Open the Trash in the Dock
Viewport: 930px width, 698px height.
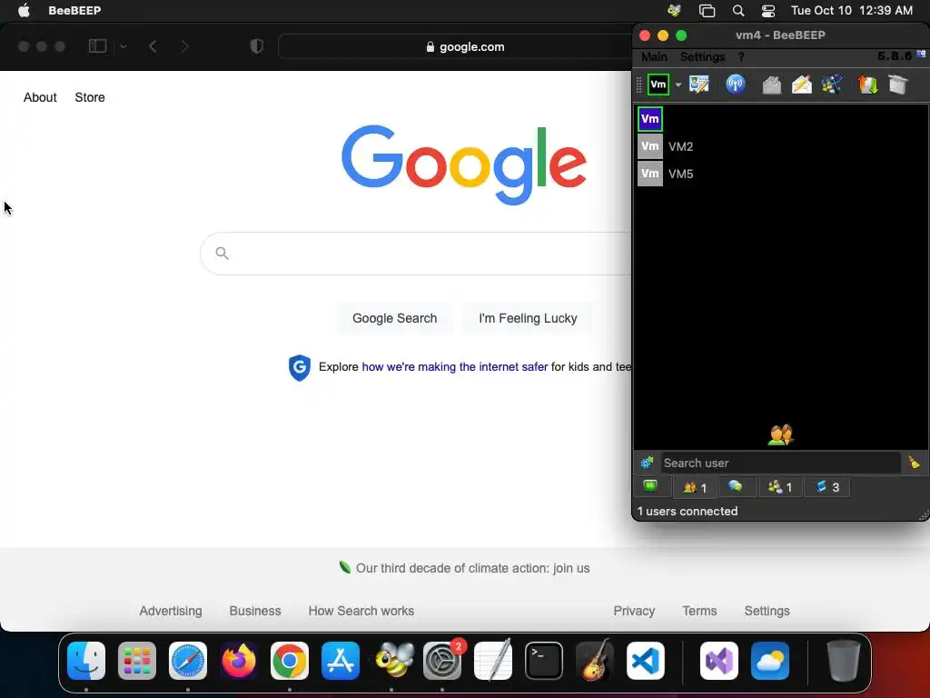click(844, 661)
